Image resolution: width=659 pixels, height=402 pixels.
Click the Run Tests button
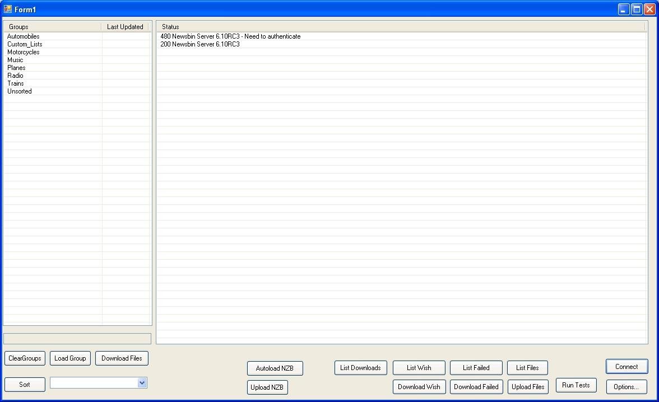click(576, 385)
